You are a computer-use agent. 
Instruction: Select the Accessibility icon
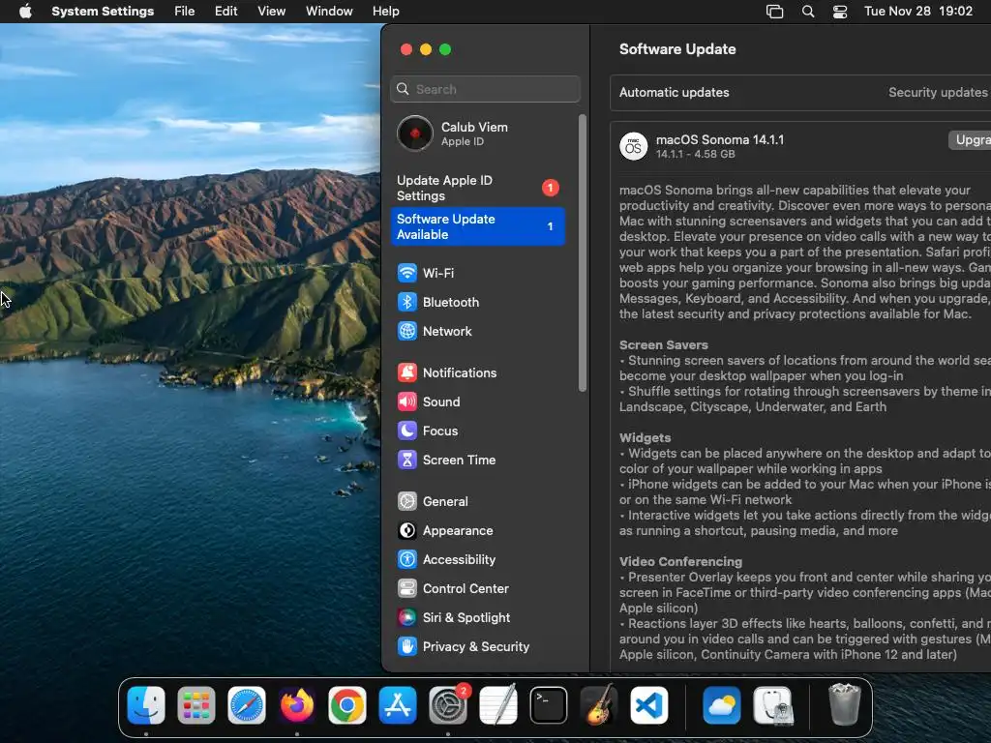(x=407, y=560)
